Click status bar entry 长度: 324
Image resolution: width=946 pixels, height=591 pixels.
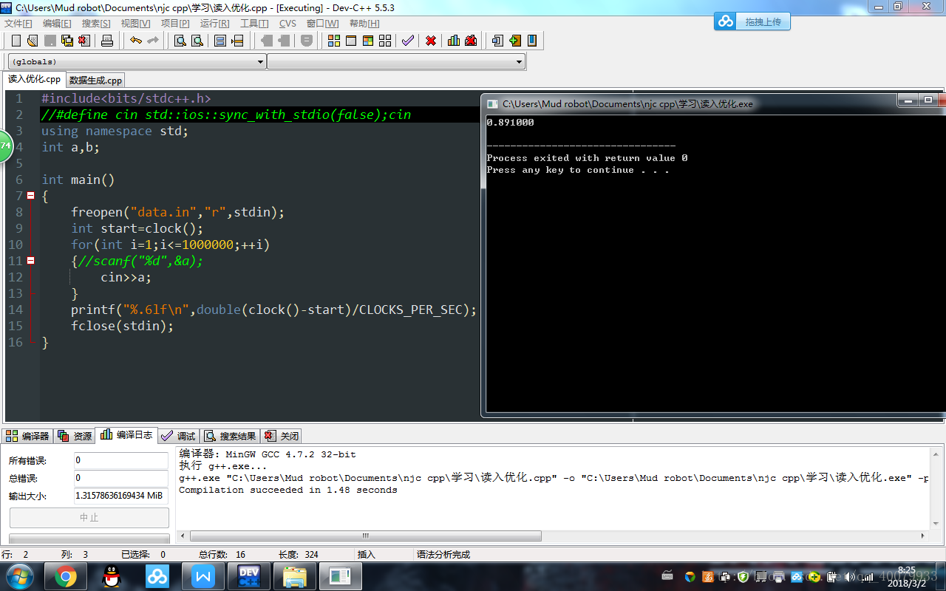[x=298, y=554]
